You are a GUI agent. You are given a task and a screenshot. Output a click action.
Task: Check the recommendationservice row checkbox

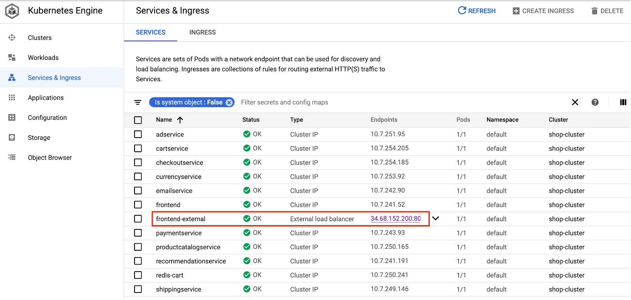138,261
